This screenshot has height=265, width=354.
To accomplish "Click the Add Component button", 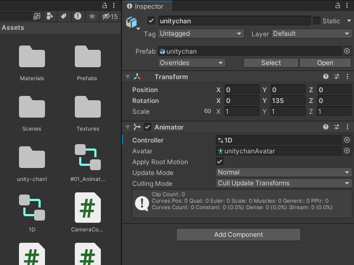I will [x=239, y=235].
